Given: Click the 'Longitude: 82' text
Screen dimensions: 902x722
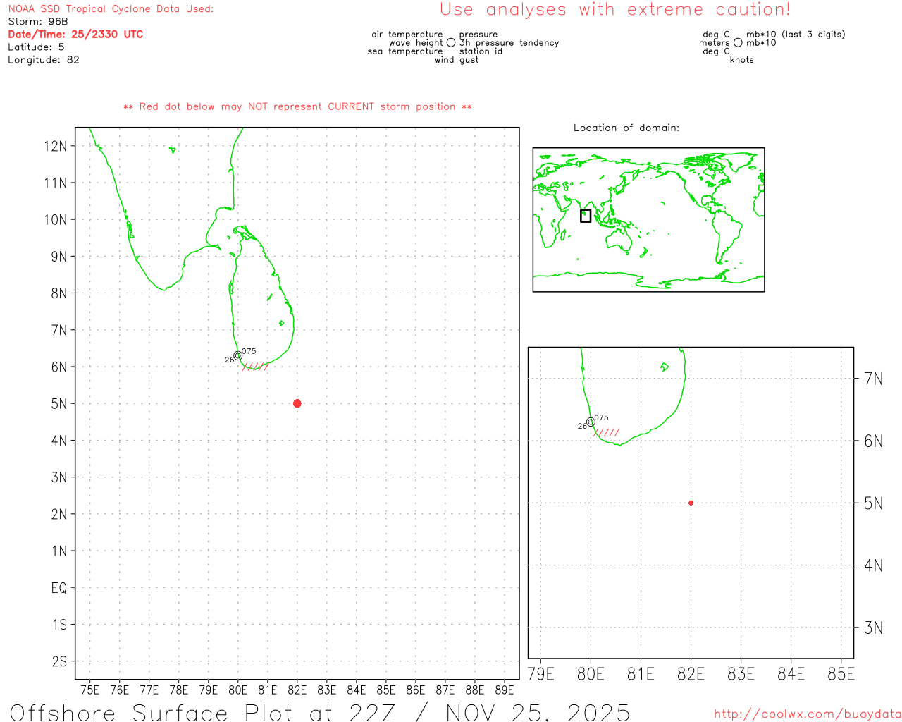Looking at the screenshot, I should [x=44, y=60].
